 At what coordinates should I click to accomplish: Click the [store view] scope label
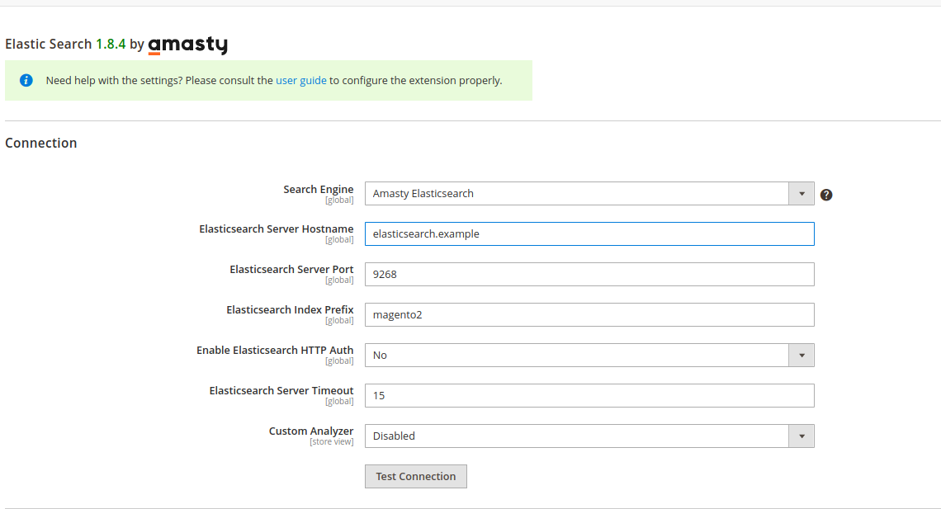pos(331,442)
